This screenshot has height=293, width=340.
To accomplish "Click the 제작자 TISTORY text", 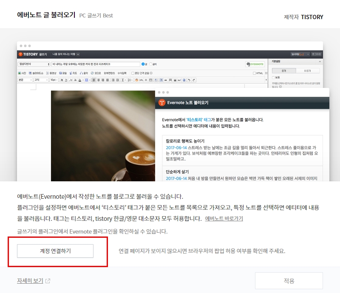I will pos(303,17).
